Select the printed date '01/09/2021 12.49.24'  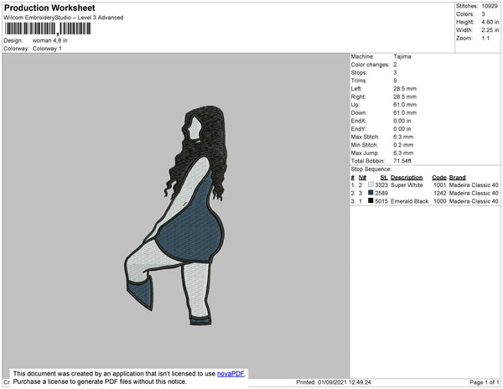(x=345, y=382)
